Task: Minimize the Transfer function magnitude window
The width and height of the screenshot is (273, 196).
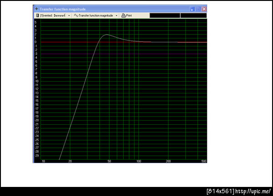Action: [192, 9]
